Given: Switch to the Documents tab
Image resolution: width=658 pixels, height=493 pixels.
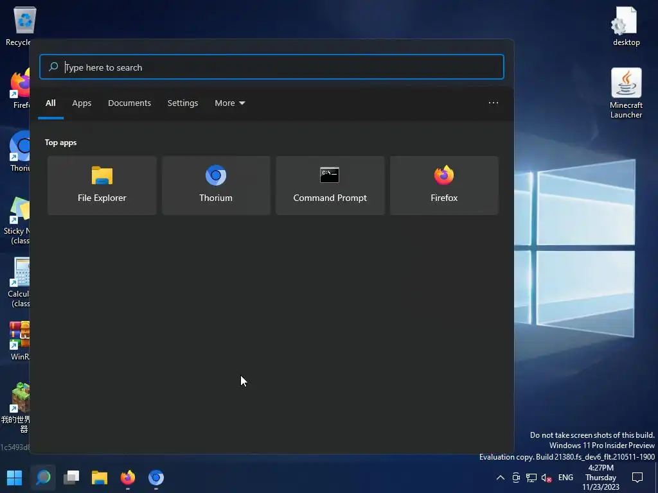Looking at the screenshot, I should tap(129, 103).
